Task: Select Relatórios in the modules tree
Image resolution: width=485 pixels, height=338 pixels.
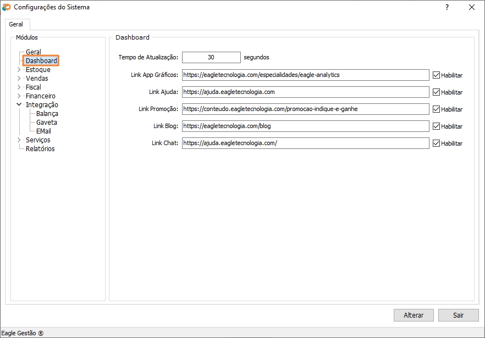Action: (x=40, y=149)
